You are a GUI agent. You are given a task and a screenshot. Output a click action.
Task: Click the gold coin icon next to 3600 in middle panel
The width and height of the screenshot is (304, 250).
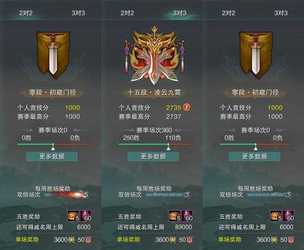tap(173, 240)
